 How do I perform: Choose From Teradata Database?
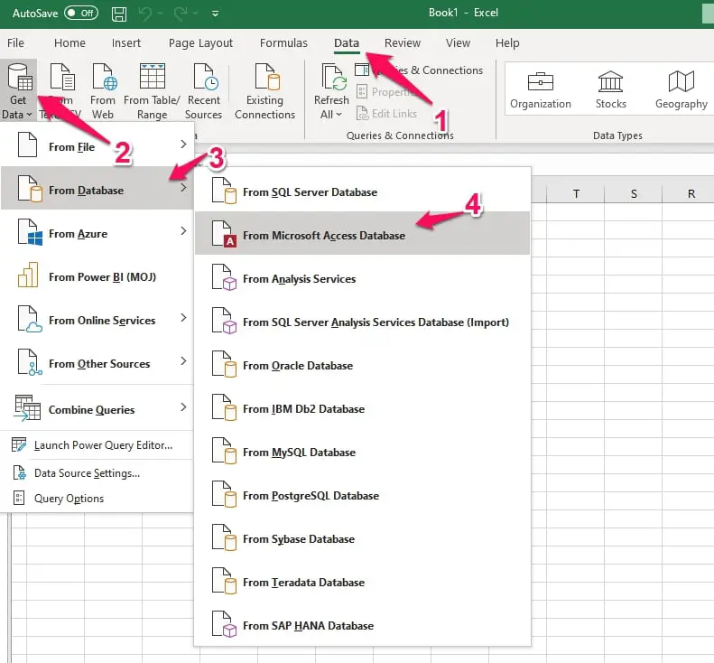click(363, 582)
